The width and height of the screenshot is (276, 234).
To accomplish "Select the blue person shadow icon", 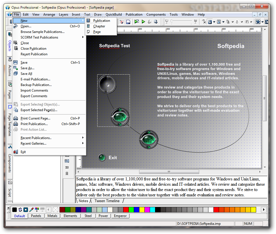I will coord(210,22).
